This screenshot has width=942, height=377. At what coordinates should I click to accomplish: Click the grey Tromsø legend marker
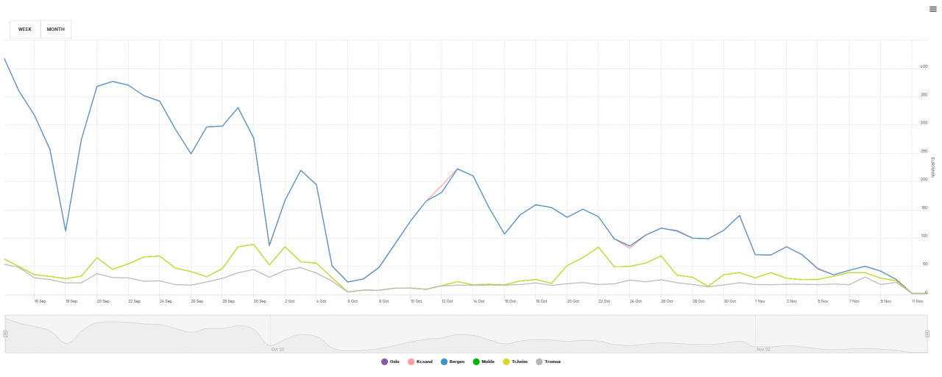point(539,362)
